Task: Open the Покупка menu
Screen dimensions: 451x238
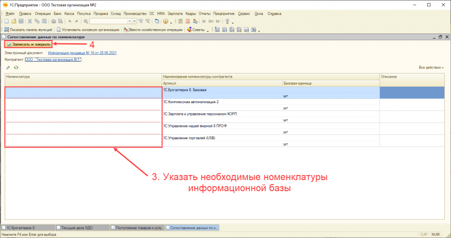Action: coord(84,14)
